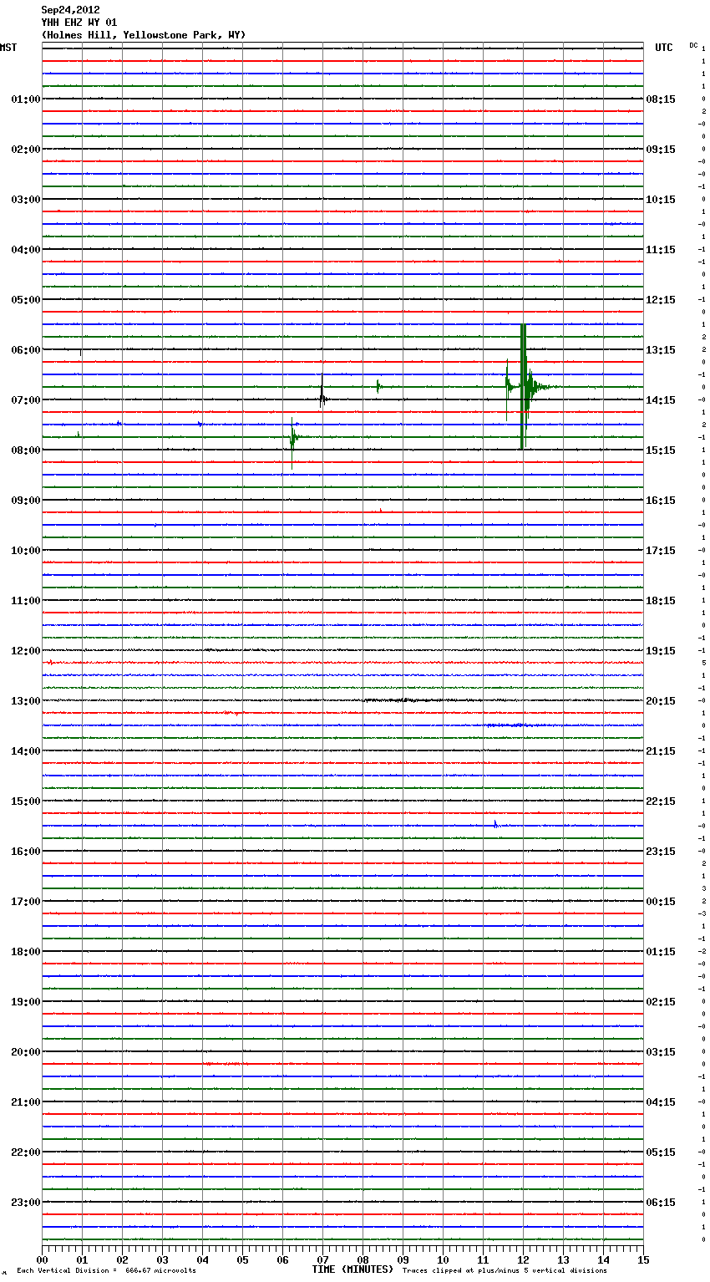Select the 13:15 UTC time label
The width and height of the screenshot is (710, 1282).
[661, 350]
